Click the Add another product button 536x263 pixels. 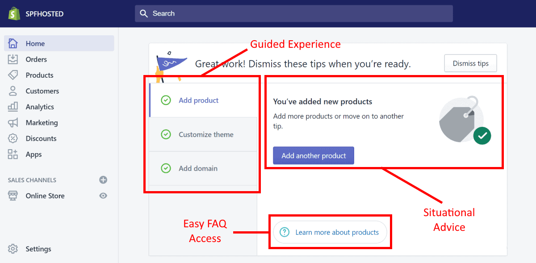pos(314,155)
